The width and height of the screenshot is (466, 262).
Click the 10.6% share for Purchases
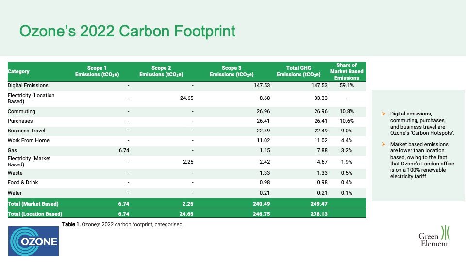[x=347, y=121]
